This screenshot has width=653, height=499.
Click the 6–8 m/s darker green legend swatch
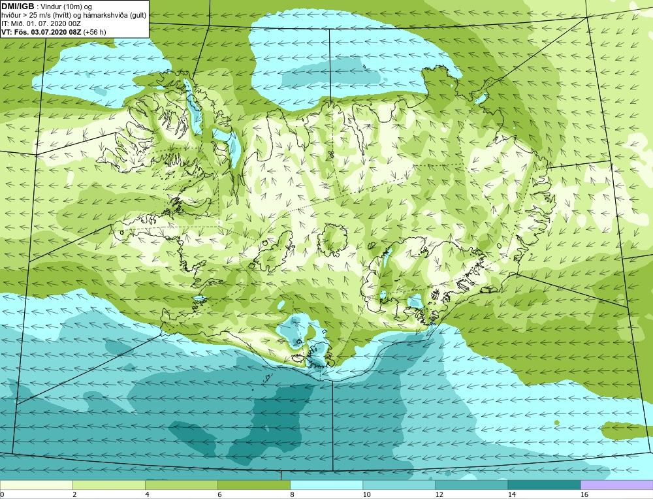click(x=253, y=485)
